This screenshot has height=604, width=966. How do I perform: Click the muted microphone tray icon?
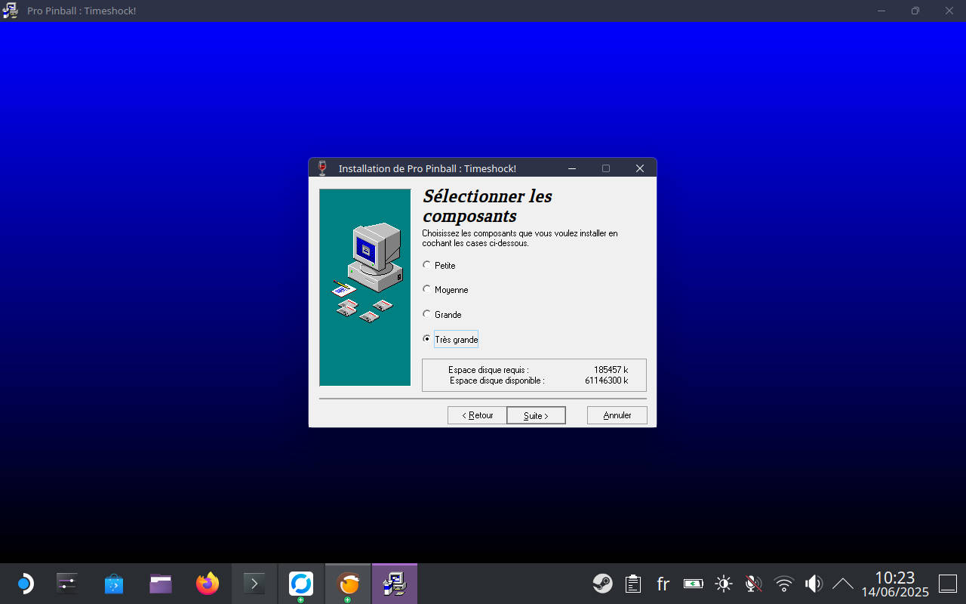[x=753, y=584]
